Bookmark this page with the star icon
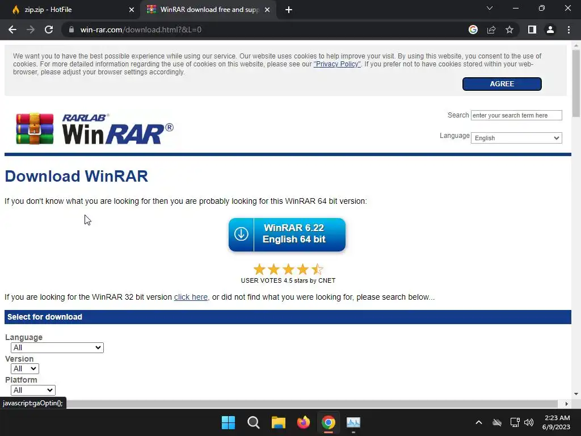 pos(510,30)
